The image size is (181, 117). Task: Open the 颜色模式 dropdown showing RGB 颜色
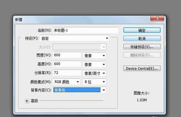66,82
